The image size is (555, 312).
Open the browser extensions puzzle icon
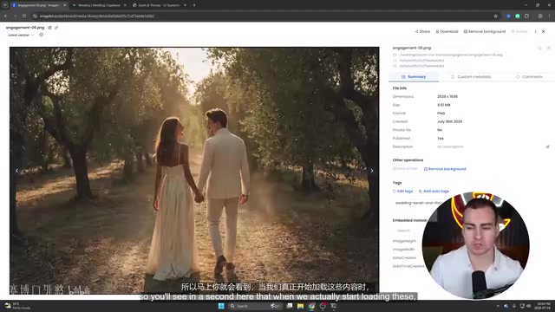click(526, 16)
